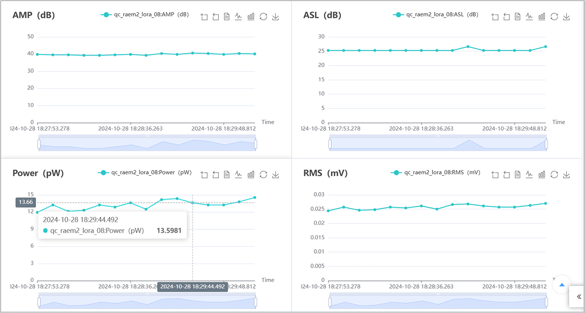Click the 13.5981 value in the Power tooltip
The image size is (585, 313).
pyautogui.click(x=169, y=231)
